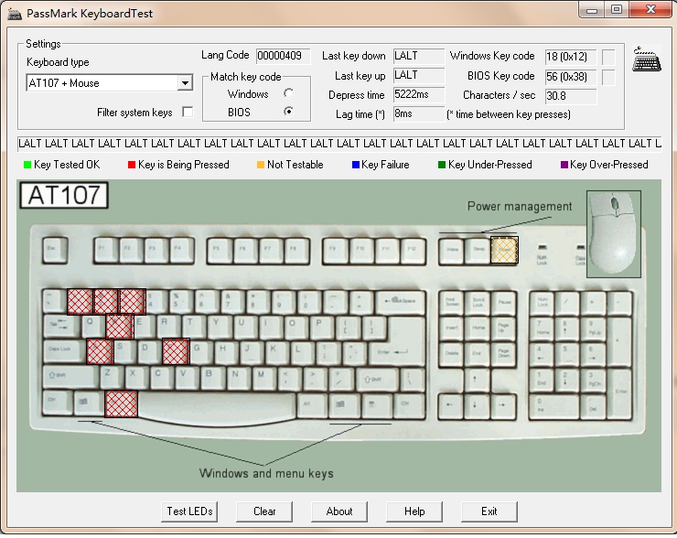Click the Lang Code field showing 00000409
This screenshot has width=677, height=538.
[283, 56]
